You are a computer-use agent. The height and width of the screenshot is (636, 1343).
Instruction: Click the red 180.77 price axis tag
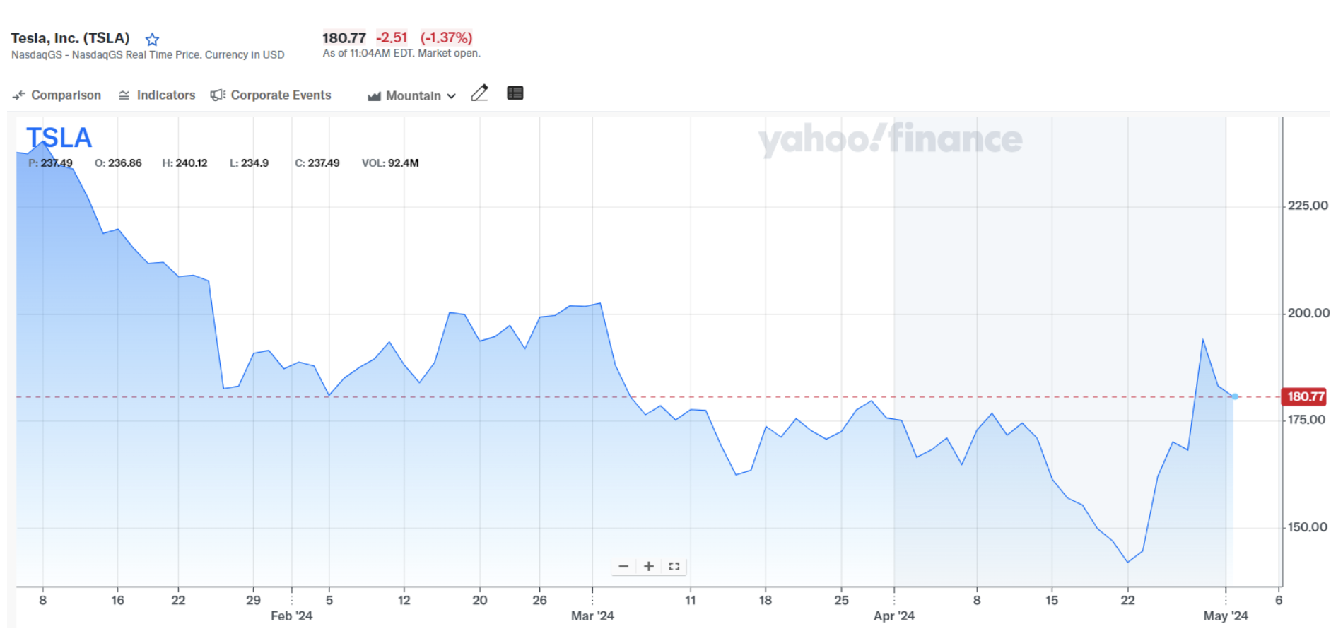tap(1304, 396)
